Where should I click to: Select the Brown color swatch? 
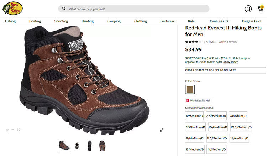click(x=190, y=90)
